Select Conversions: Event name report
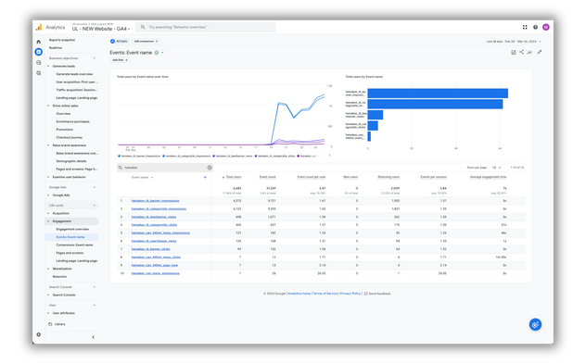The image size is (586, 364). point(74,245)
